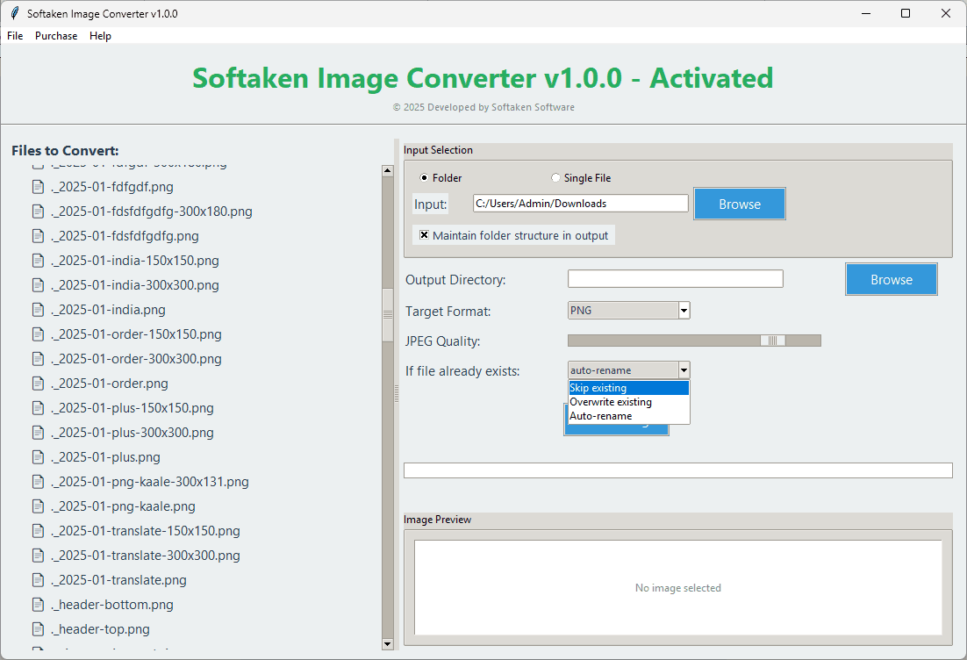This screenshot has height=660, width=967.
Task: Click file icon beside _header-top.png
Action: 39,629
